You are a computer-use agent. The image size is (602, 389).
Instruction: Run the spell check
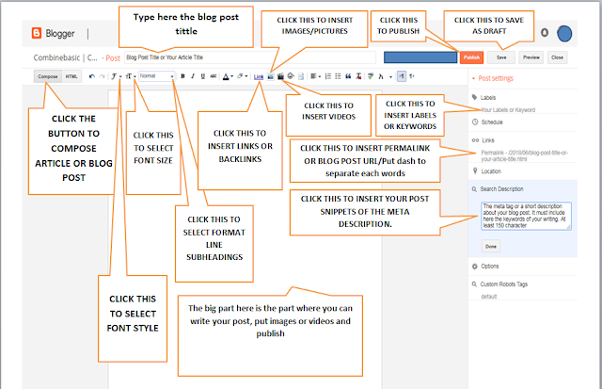[x=370, y=76]
